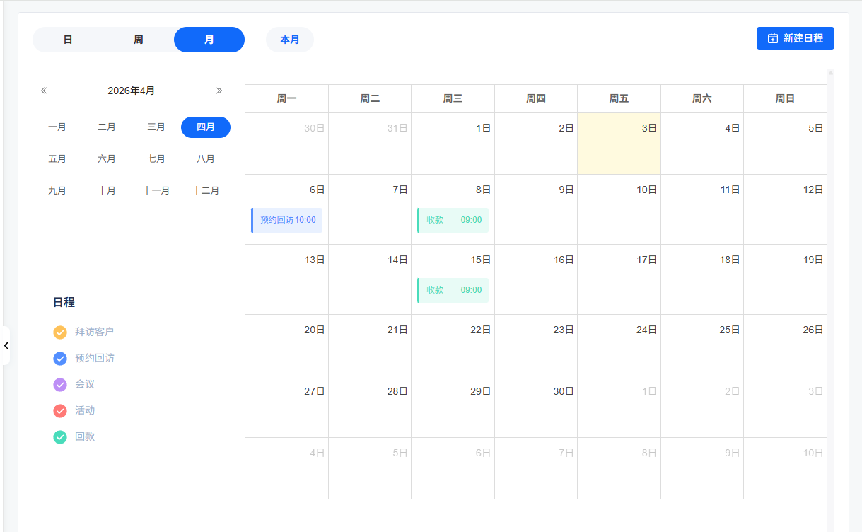Click the highlighted 3日 date cell
The width and height of the screenshot is (862, 532).
point(619,144)
